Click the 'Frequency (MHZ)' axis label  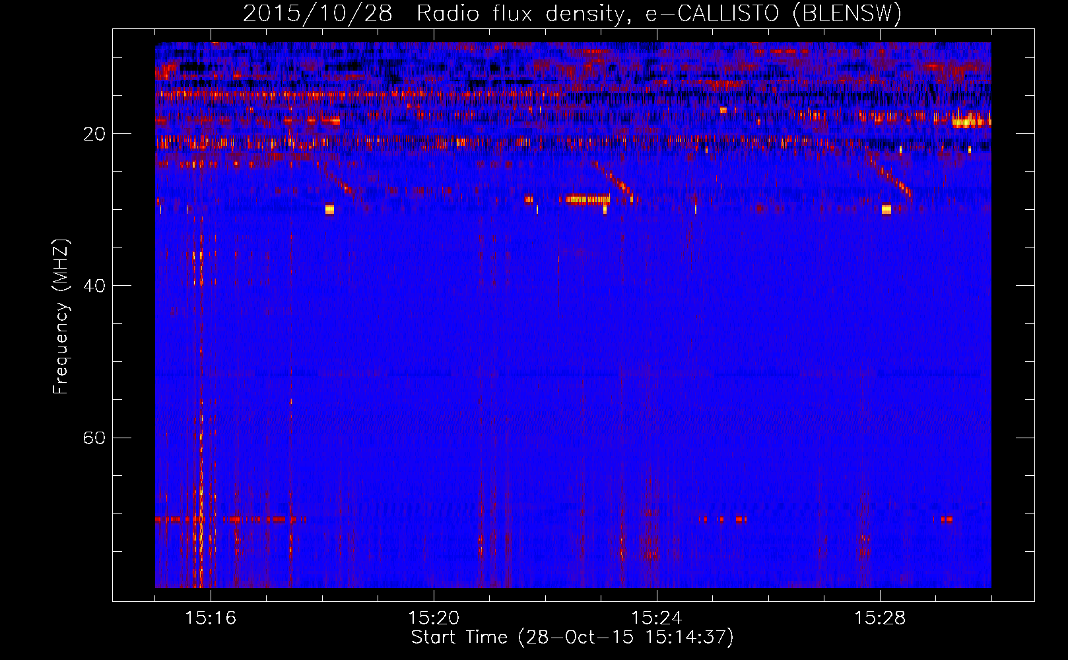click(61, 317)
